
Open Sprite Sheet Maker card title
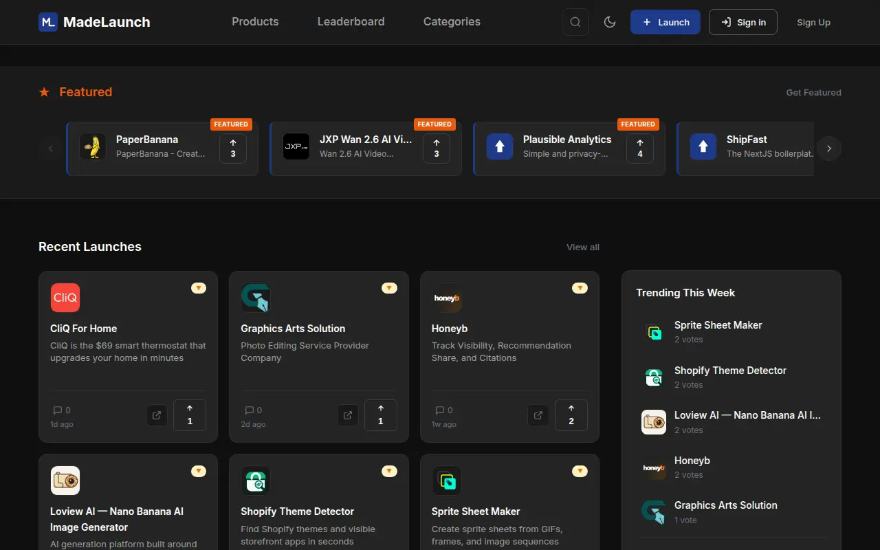476,511
